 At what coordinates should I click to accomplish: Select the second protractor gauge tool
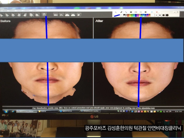point(73,15)
